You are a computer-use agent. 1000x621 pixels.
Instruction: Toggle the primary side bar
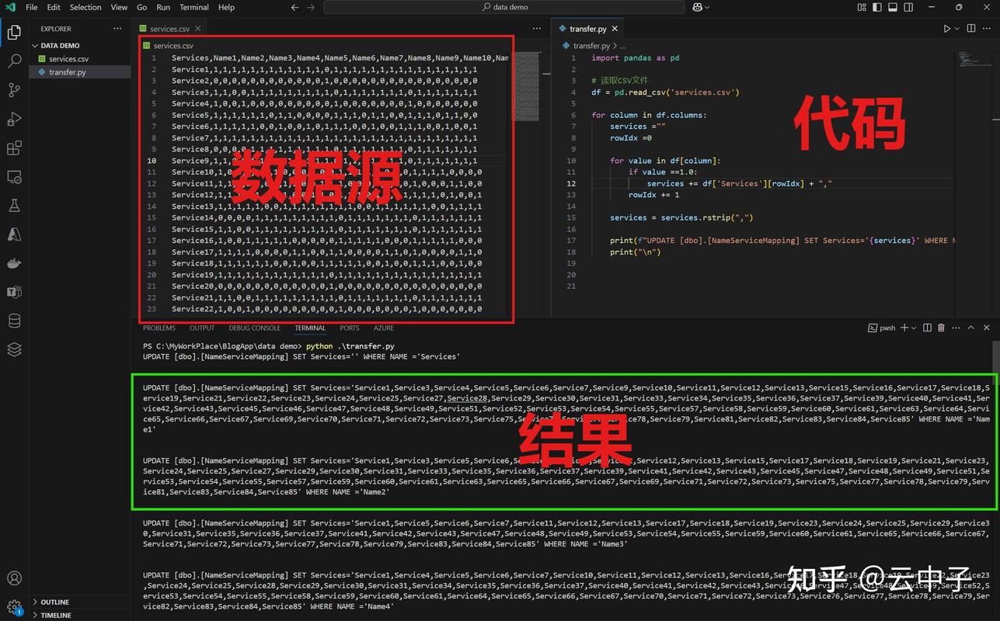point(877,7)
